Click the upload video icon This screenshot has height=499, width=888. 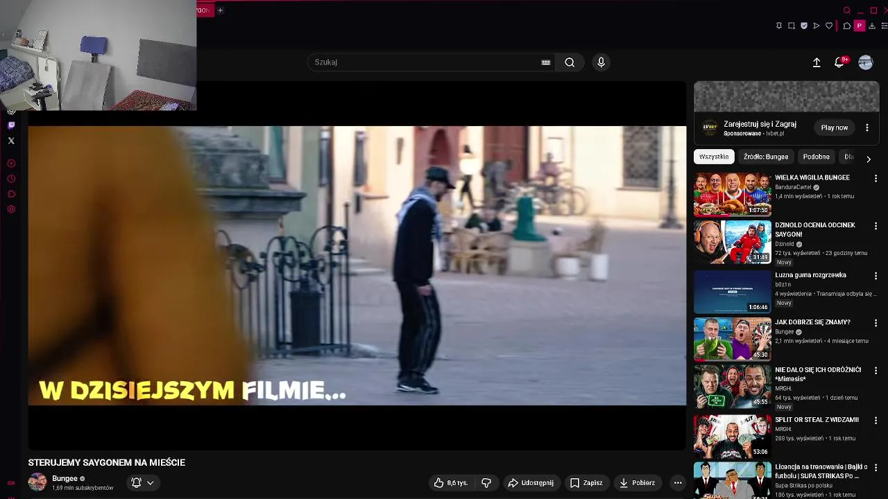(x=817, y=62)
